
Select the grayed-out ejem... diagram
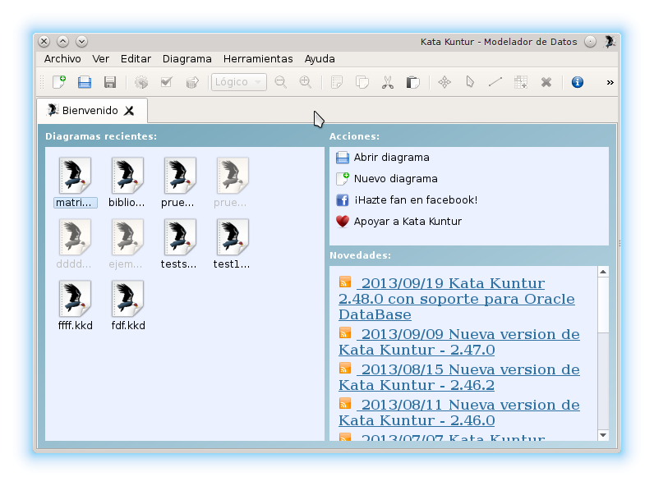[x=127, y=244]
